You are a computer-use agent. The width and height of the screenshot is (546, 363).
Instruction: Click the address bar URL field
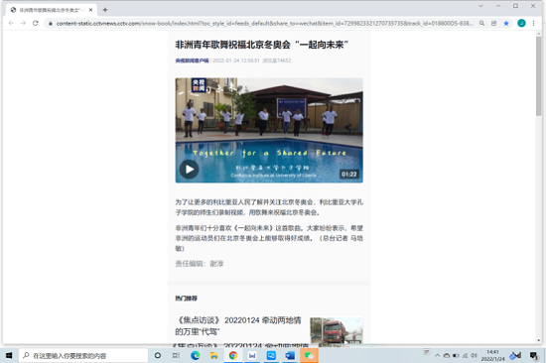point(265,24)
